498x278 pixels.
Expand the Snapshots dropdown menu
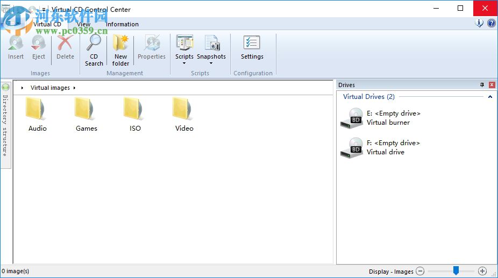pyautogui.click(x=211, y=63)
